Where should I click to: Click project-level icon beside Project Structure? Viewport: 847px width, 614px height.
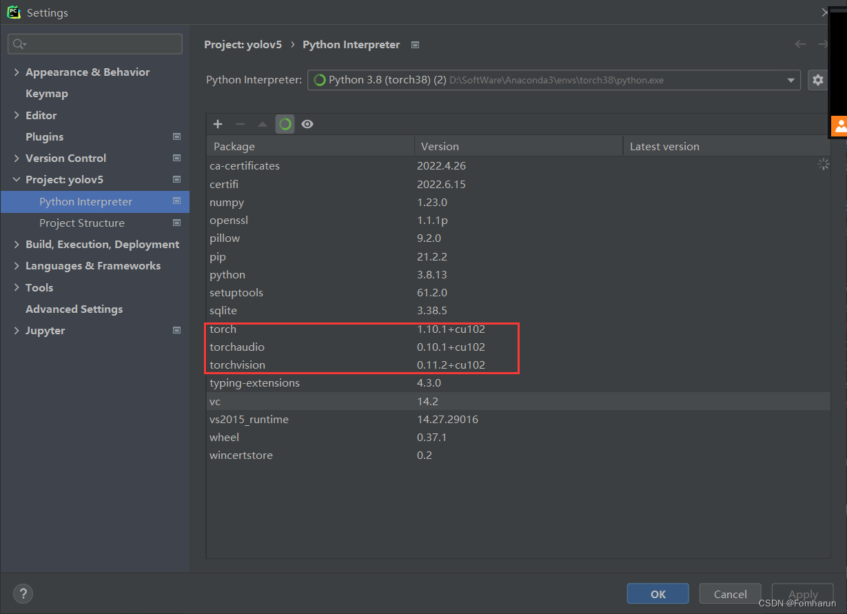(176, 223)
